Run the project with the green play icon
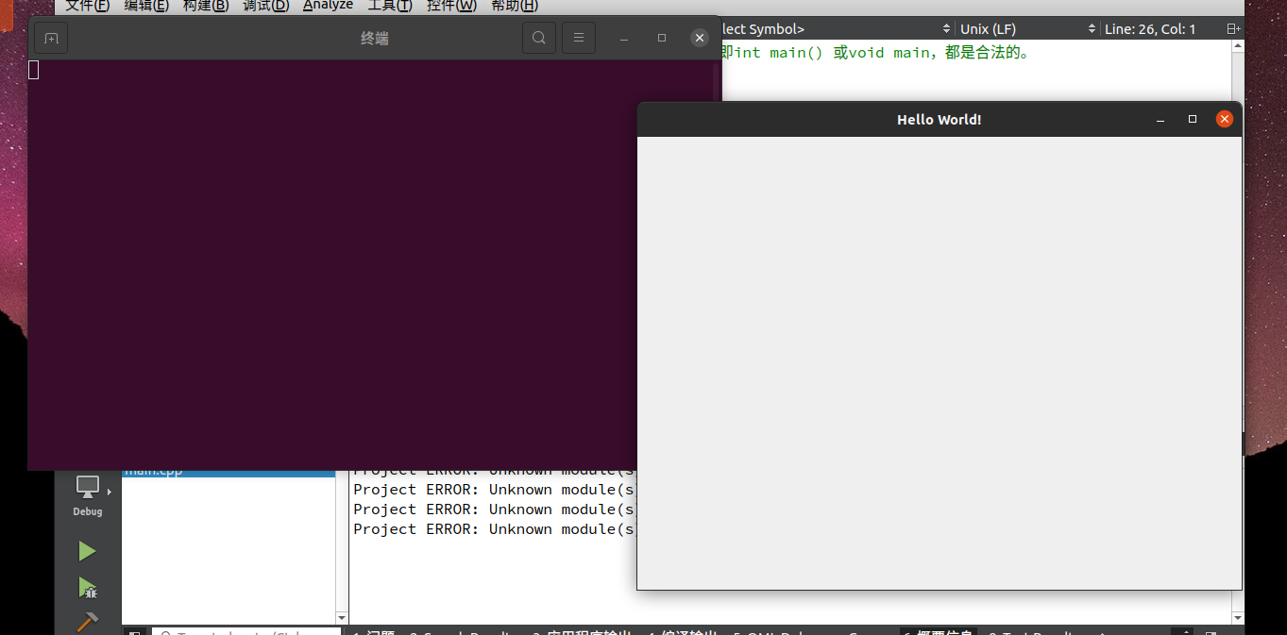The height and width of the screenshot is (635, 1287). pos(87,551)
